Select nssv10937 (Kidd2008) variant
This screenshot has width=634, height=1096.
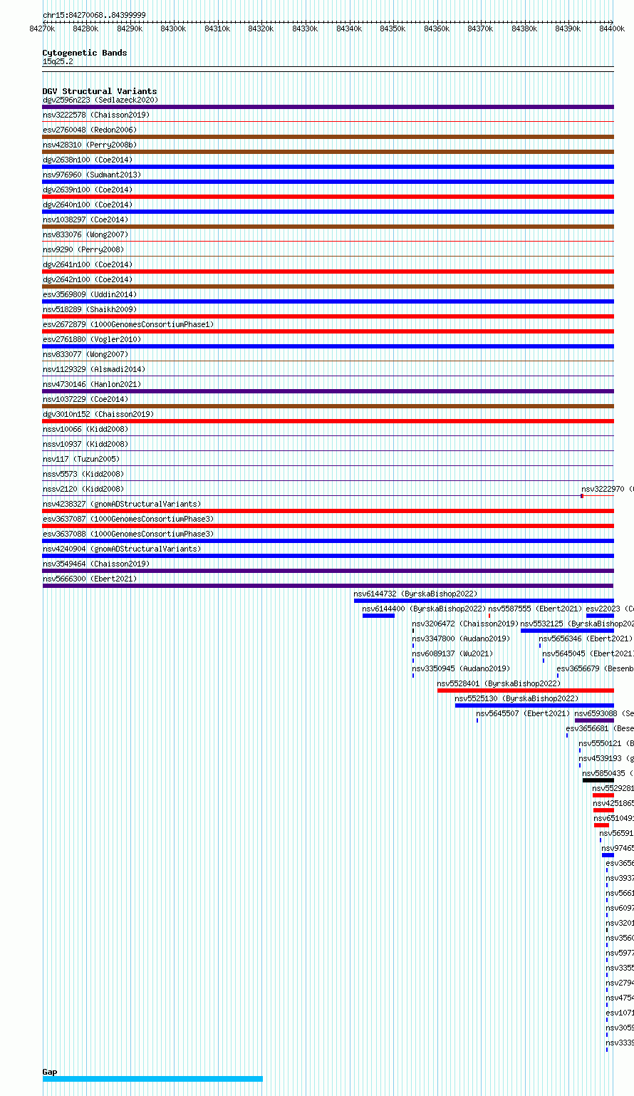(85, 444)
